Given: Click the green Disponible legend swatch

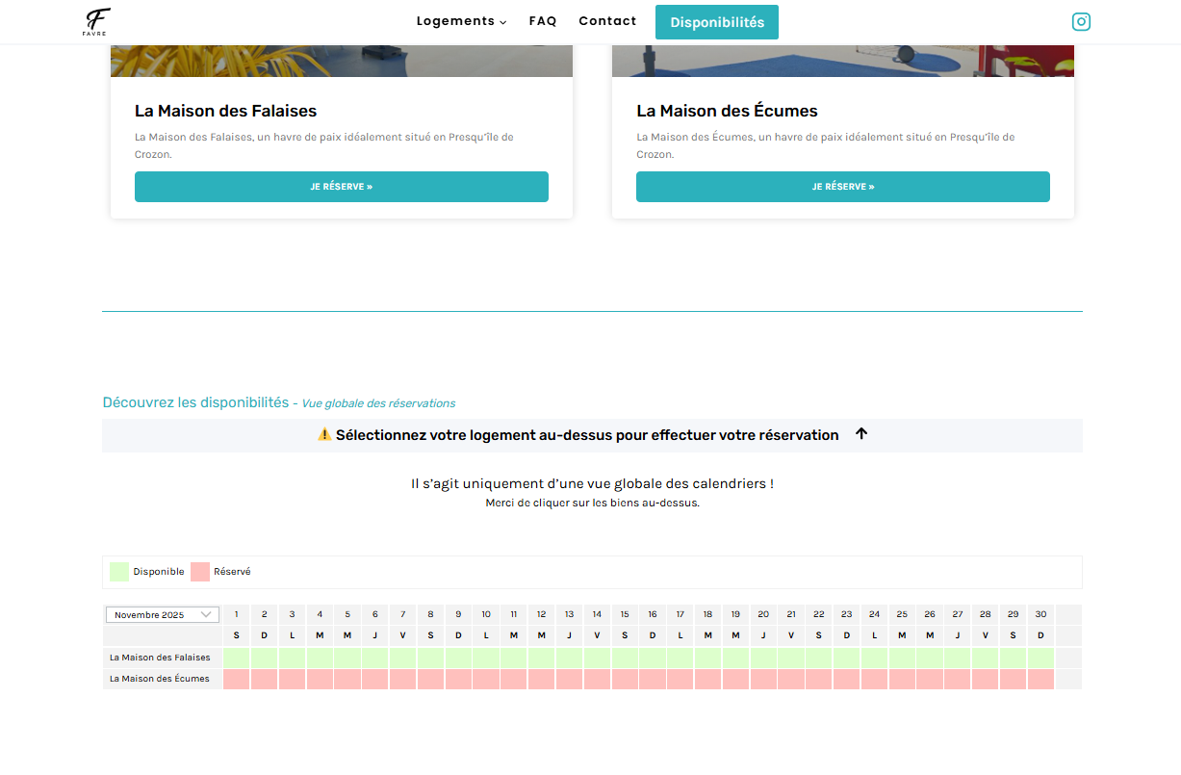Looking at the screenshot, I should click(119, 572).
